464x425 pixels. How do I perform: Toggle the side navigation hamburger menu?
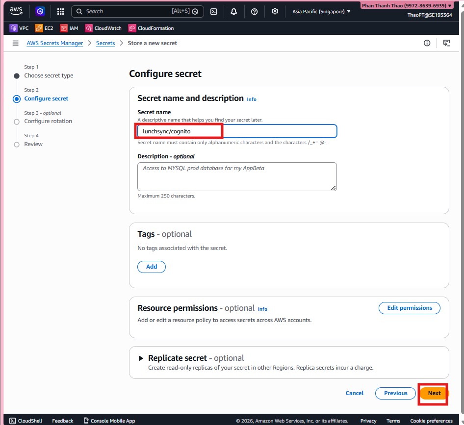pyautogui.click(x=16, y=43)
